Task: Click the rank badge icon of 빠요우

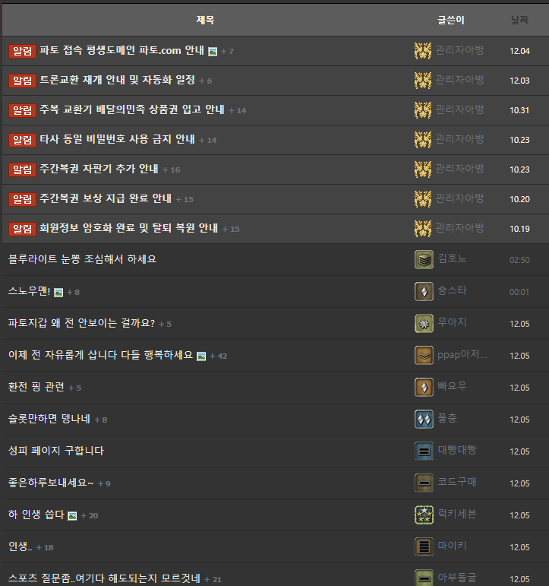Action: 424,388
